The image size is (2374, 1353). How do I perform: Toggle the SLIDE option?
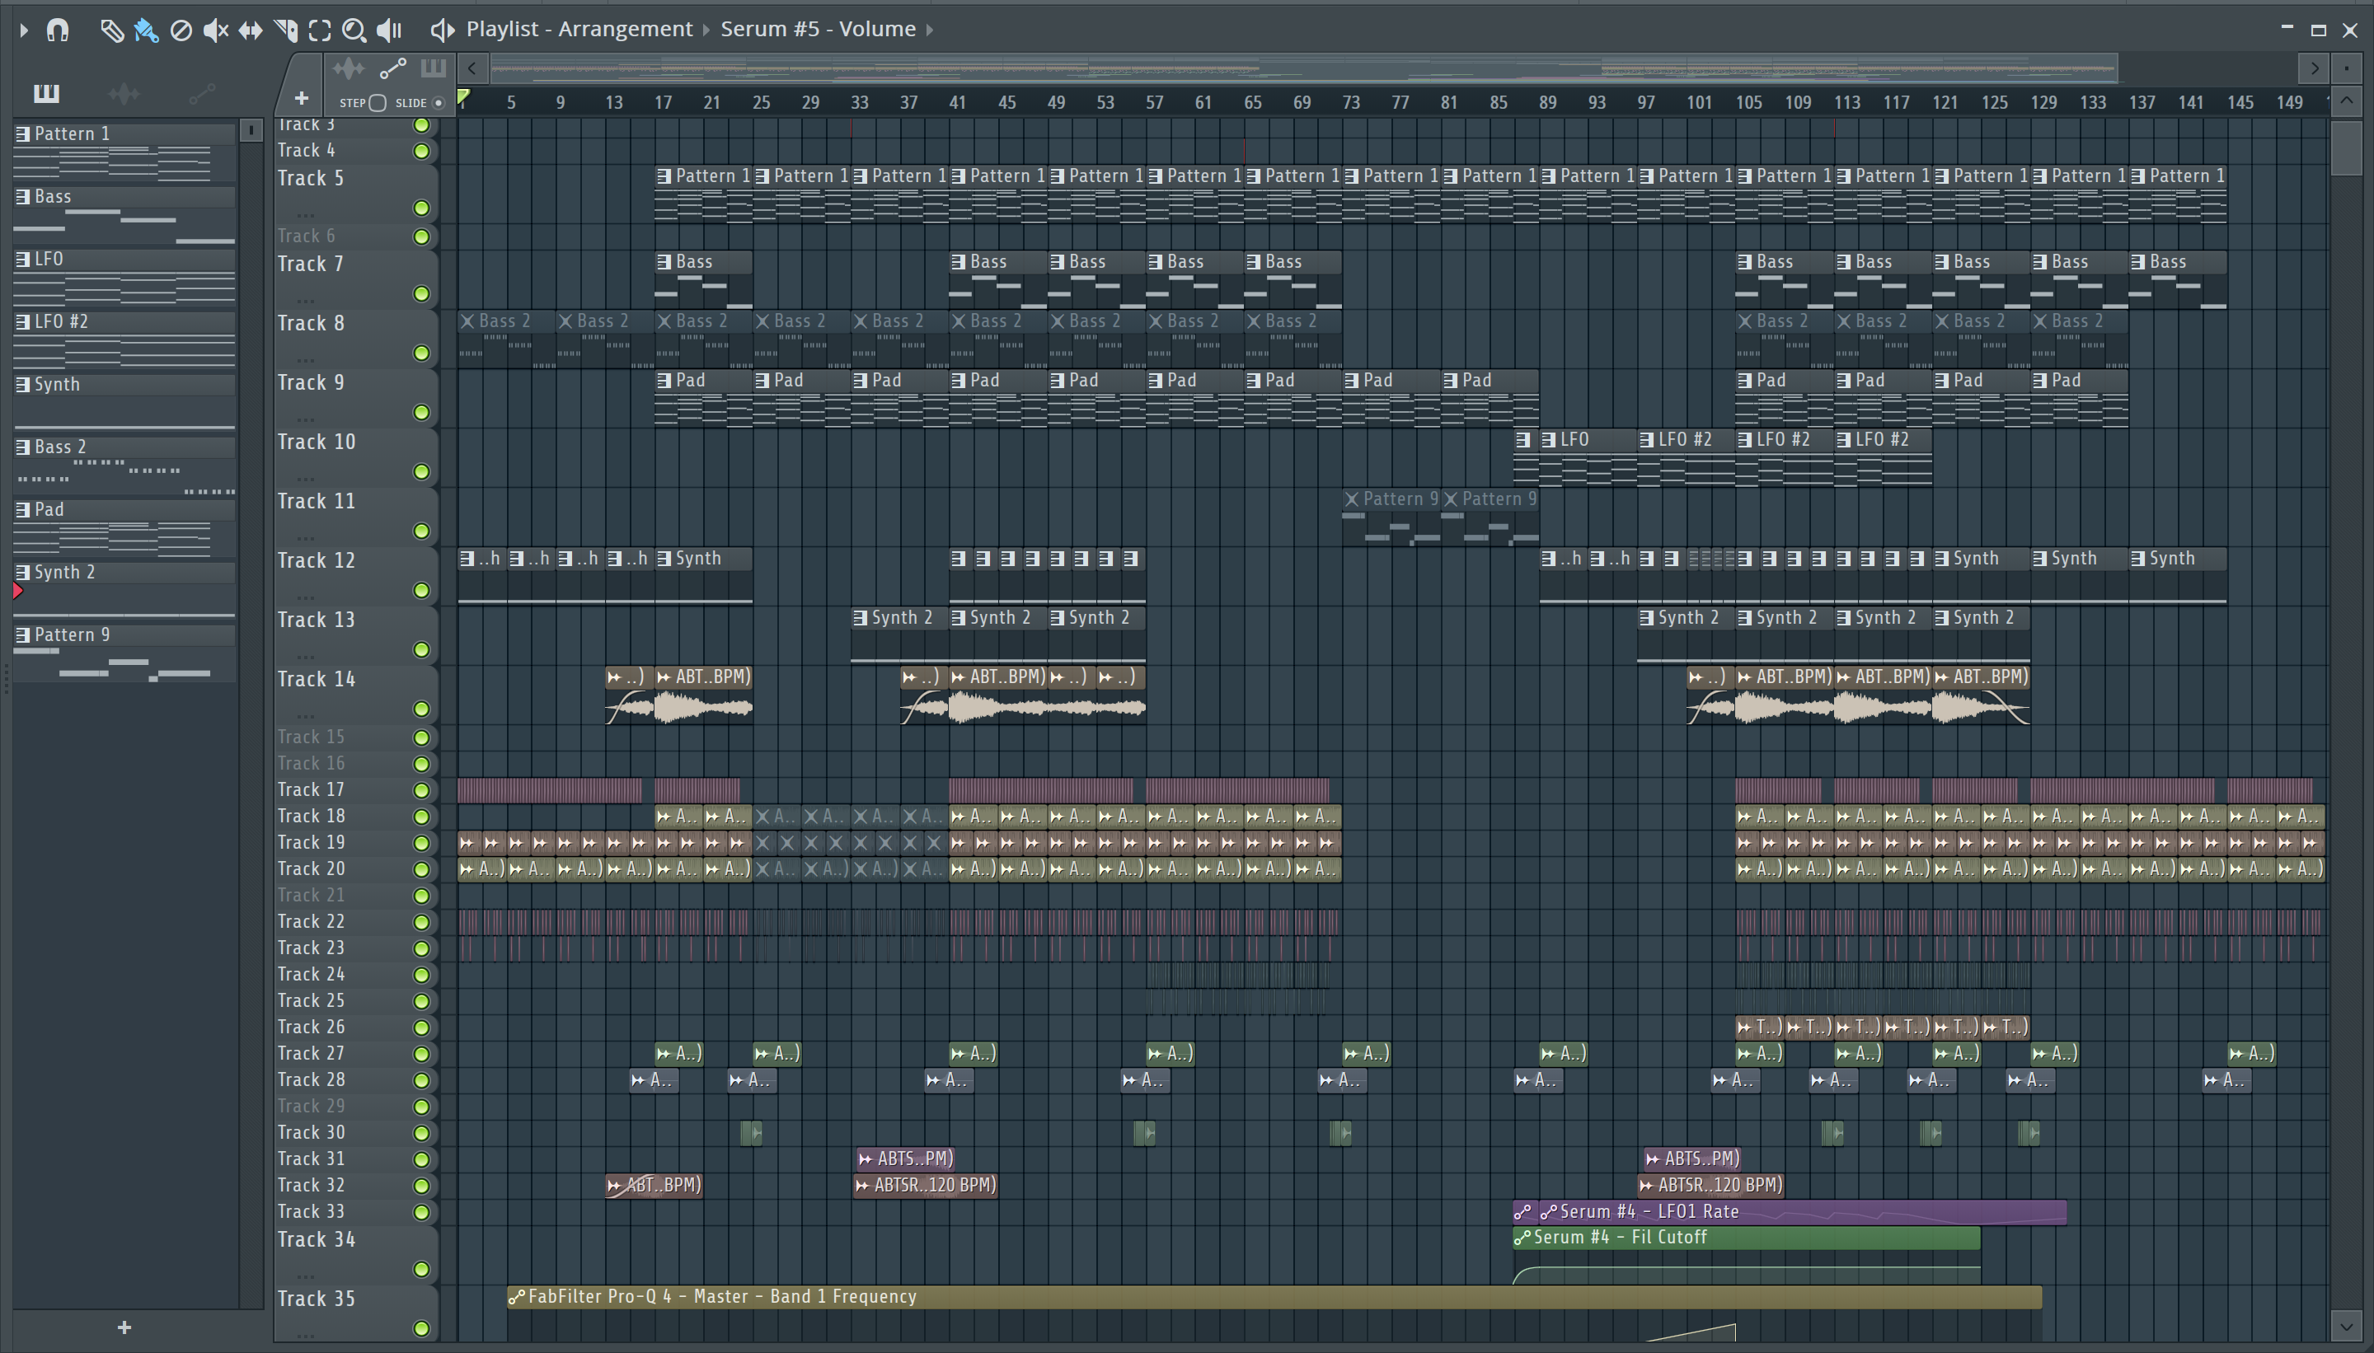439,103
